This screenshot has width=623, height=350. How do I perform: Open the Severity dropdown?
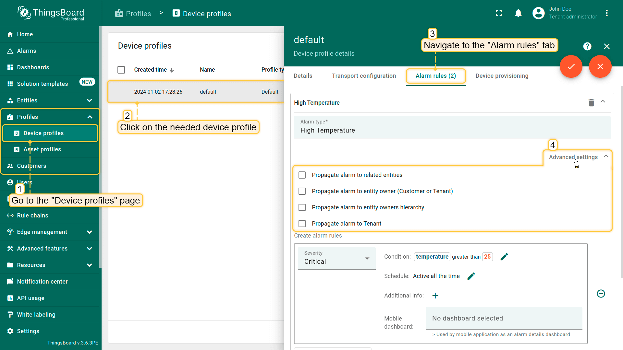(336, 258)
